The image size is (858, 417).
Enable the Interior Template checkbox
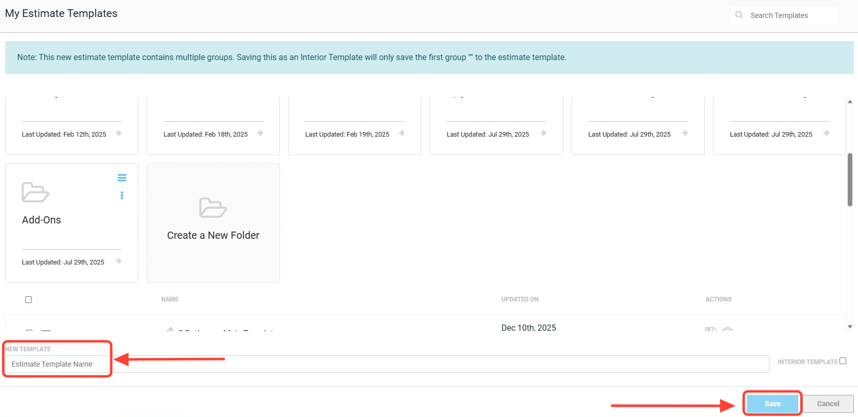(843, 361)
